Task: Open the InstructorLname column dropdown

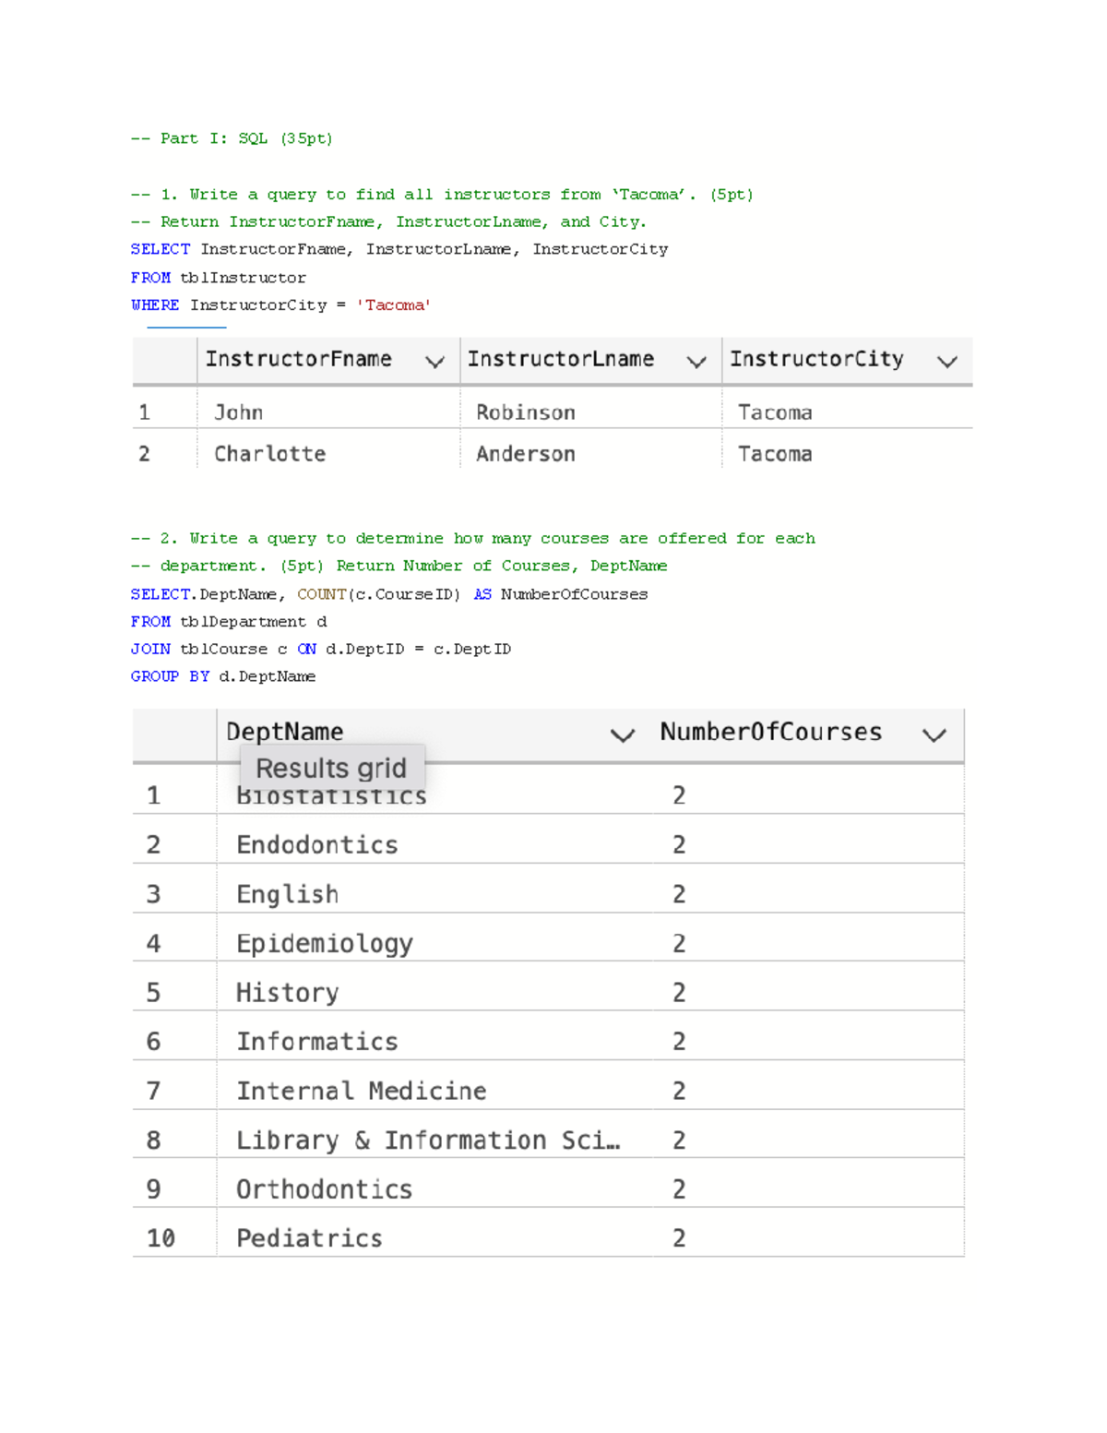Action: click(x=696, y=361)
